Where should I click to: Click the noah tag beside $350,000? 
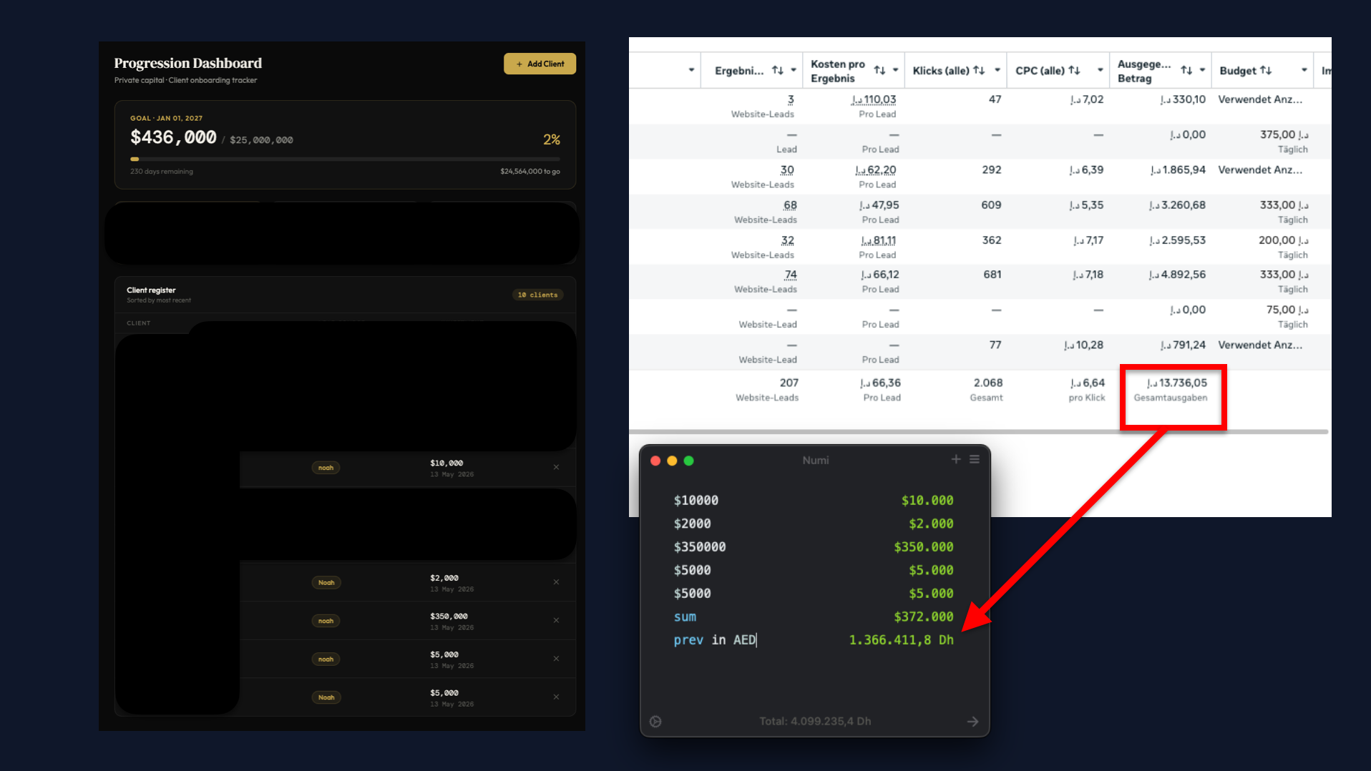[x=326, y=621]
